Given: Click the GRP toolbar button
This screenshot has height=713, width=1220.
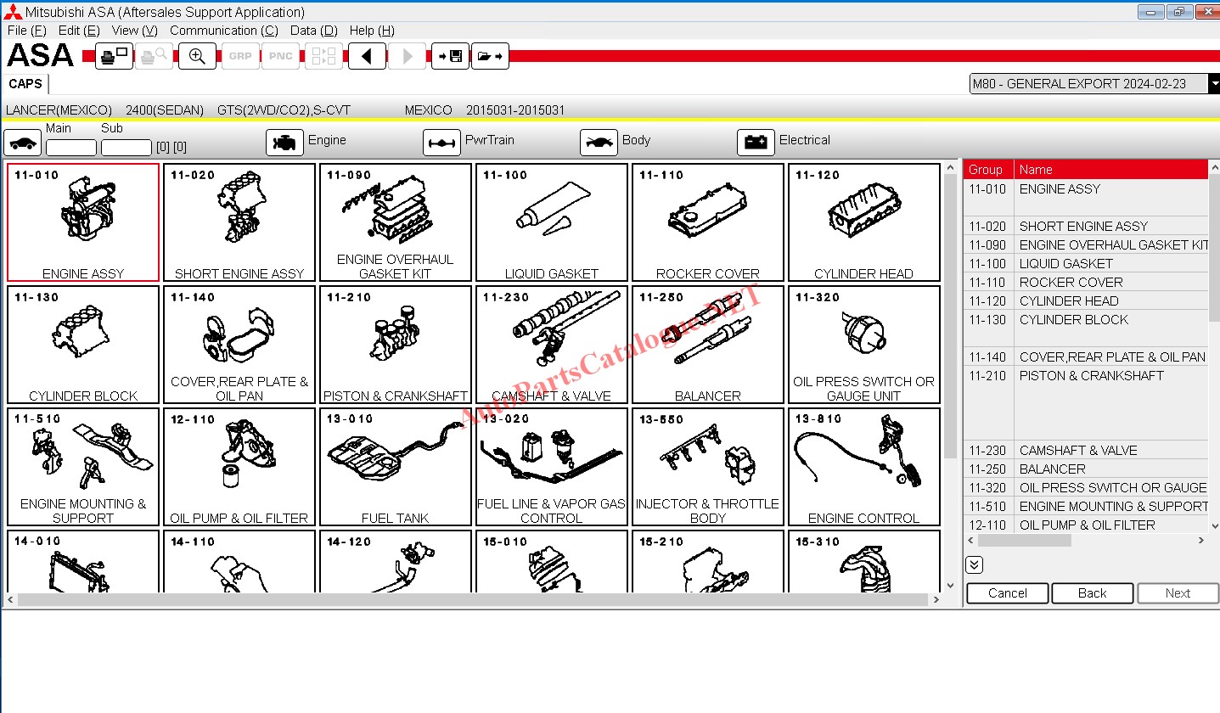Looking at the screenshot, I should (240, 56).
